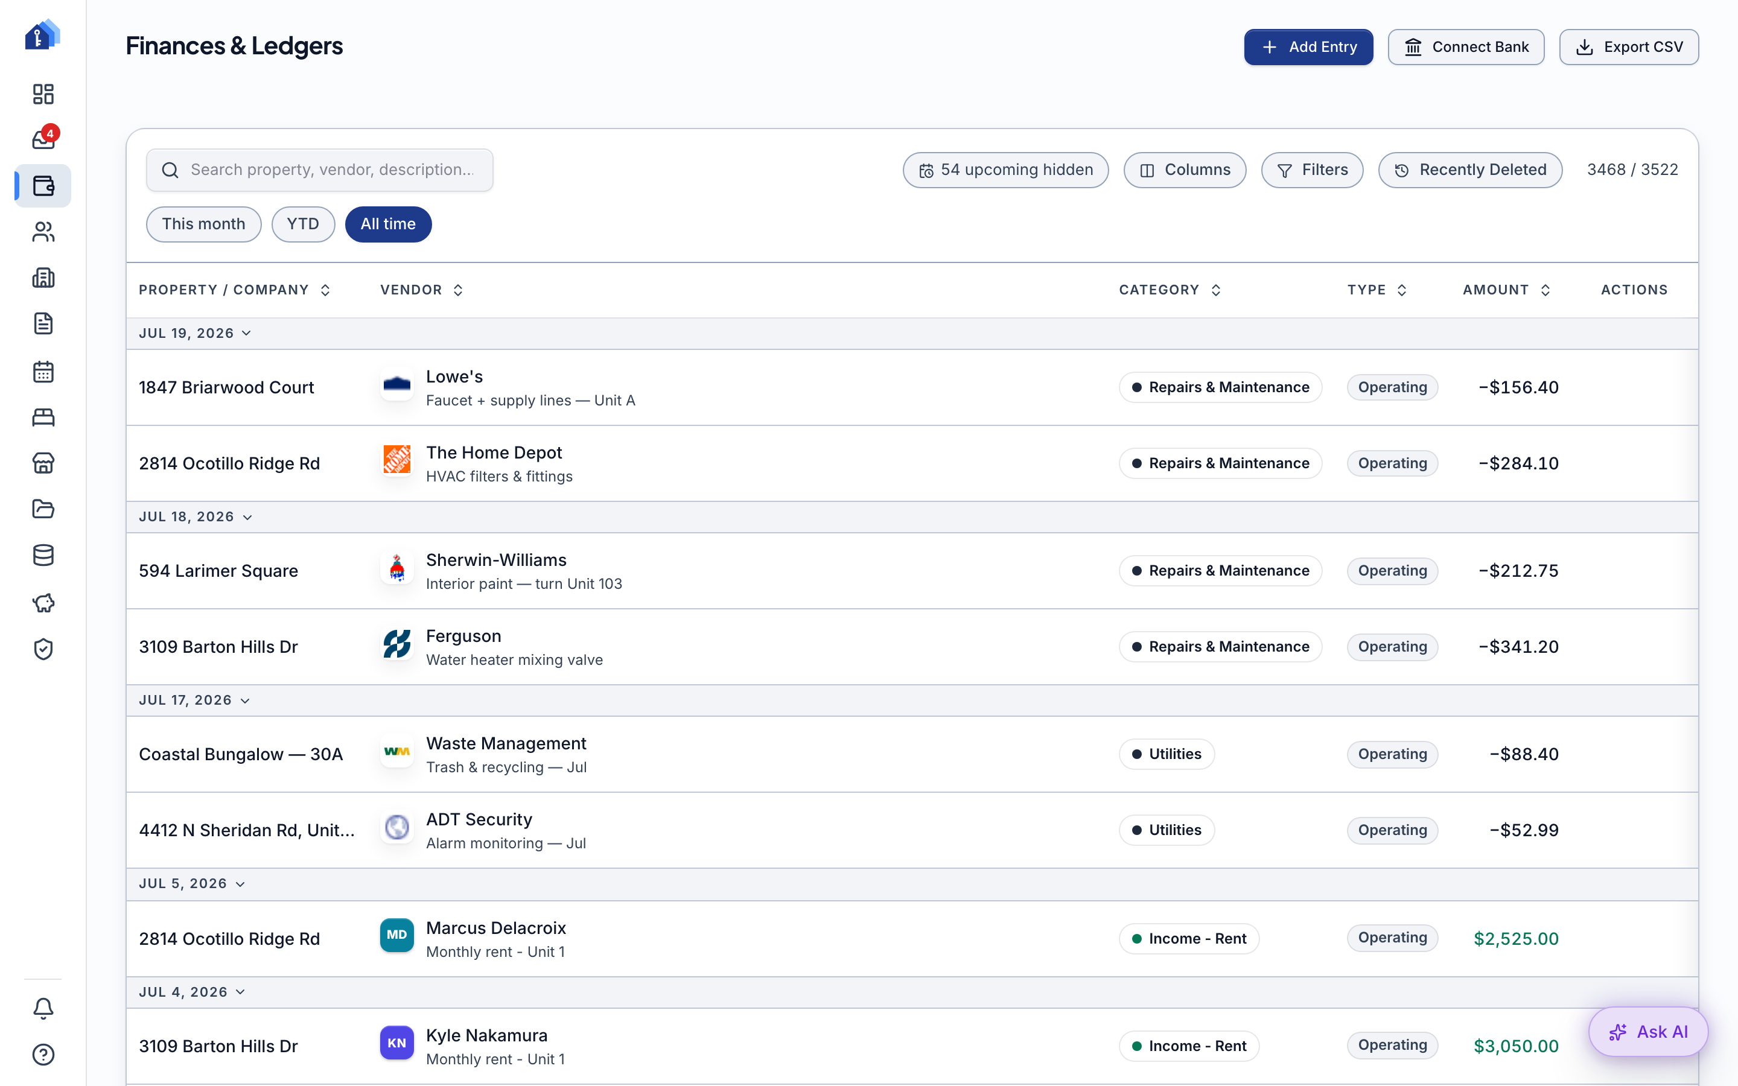Viewport: 1738px width, 1086px height.
Task: Sort by Vendor column
Action: 422,290
